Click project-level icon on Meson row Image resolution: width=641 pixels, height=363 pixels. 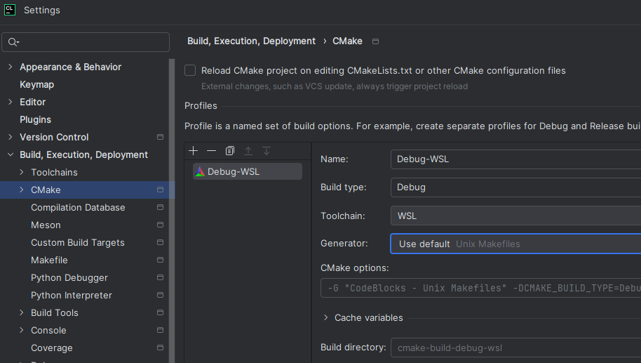(x=160, y=225)
